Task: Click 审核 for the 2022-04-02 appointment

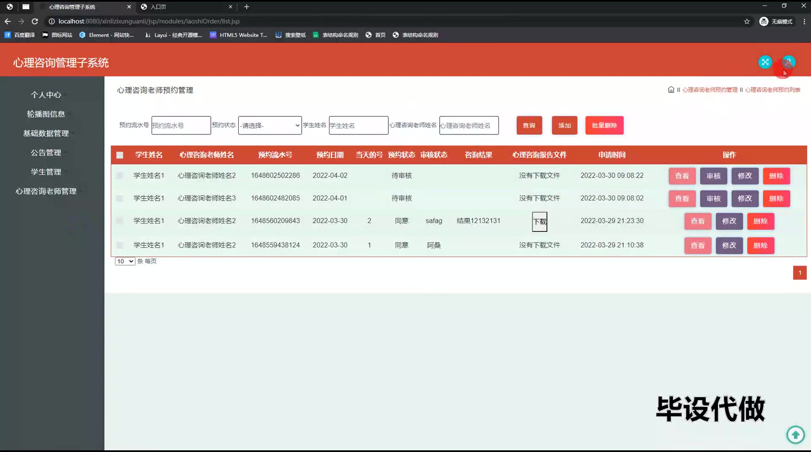Action: point(713,176)
